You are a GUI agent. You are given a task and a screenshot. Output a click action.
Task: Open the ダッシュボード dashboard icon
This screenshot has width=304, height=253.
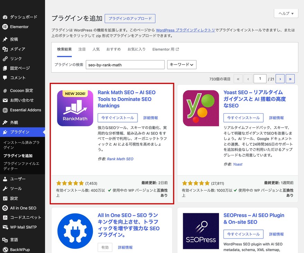(5, 17)
